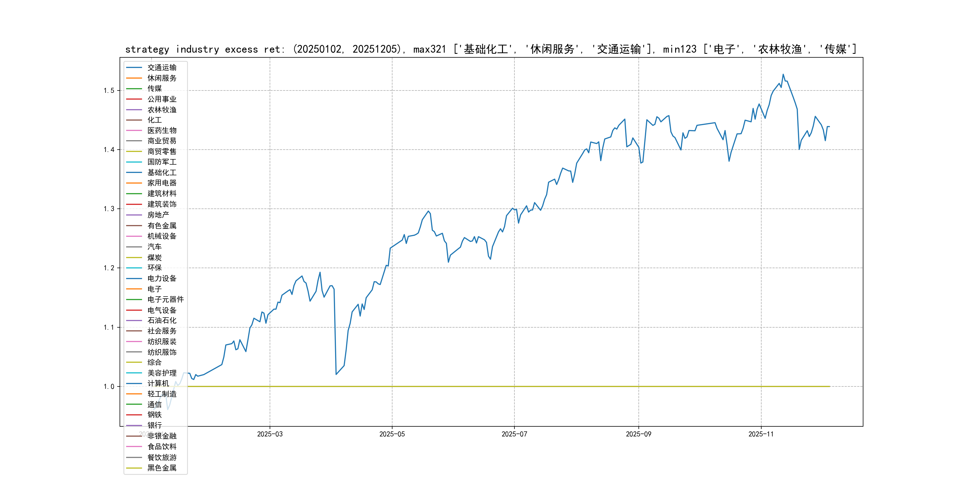Click the 休闲服务 legend label
The width and height of the screenshot is (959, 479).
[162, 78]
